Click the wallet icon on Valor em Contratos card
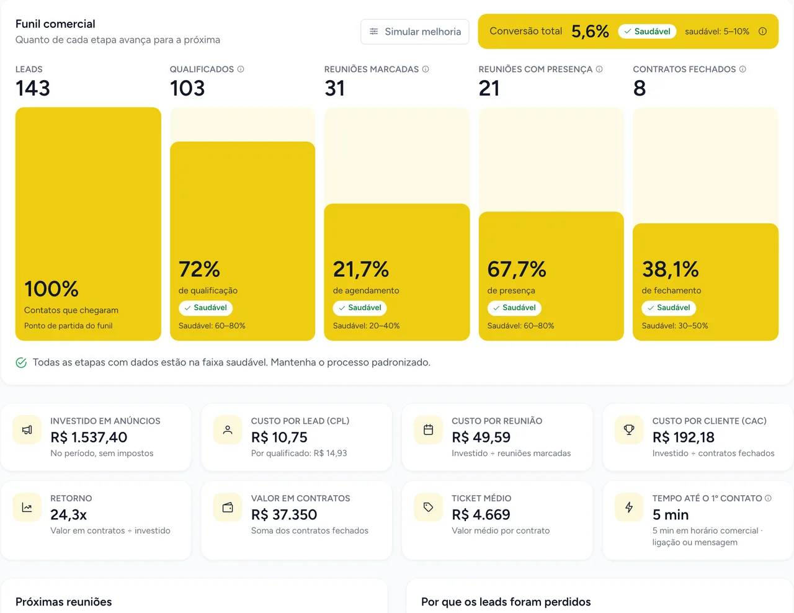 228,508
